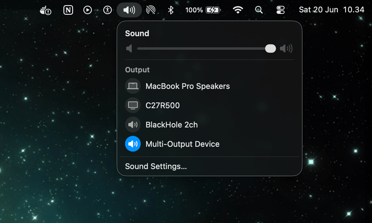Click the date and time clock
This screenshot has height=223, width=372.
332,10
